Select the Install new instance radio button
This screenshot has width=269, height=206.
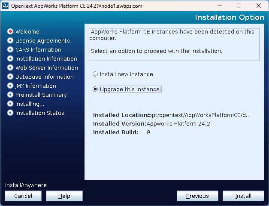(95, 74)
